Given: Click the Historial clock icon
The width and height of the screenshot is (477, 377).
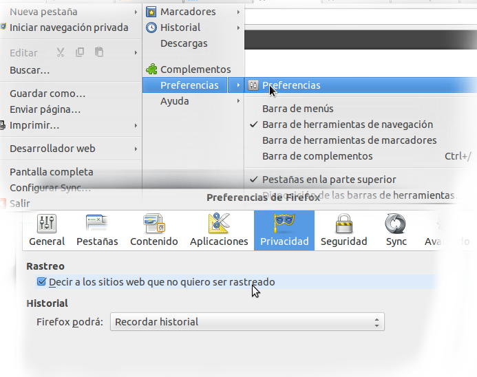Looking at the screenshot, I should point(151,28).
